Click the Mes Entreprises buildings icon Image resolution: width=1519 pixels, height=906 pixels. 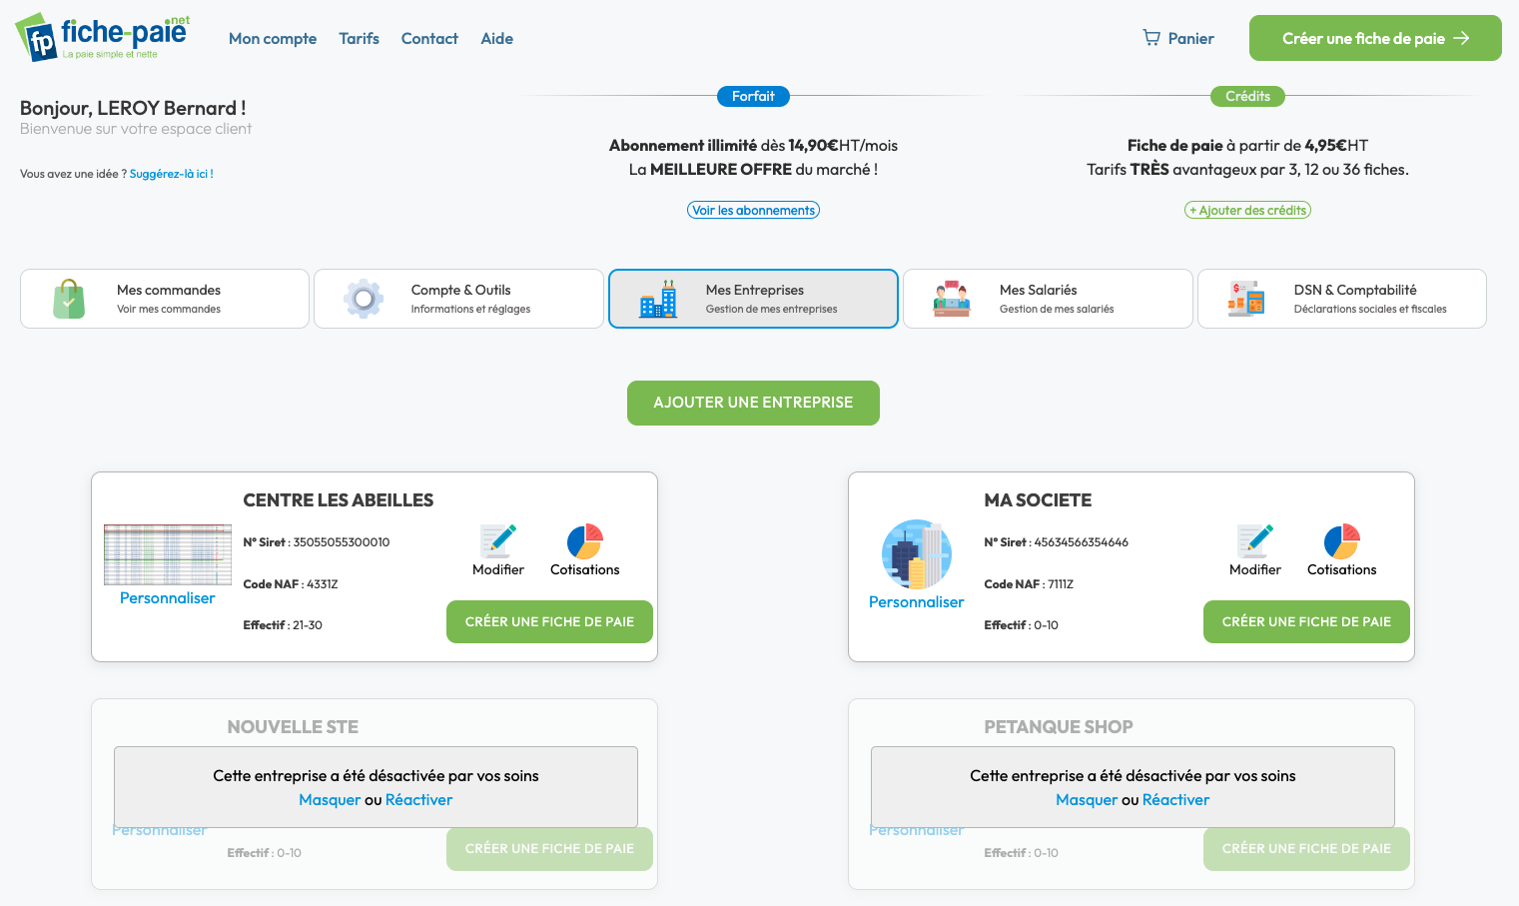(658, 299)
